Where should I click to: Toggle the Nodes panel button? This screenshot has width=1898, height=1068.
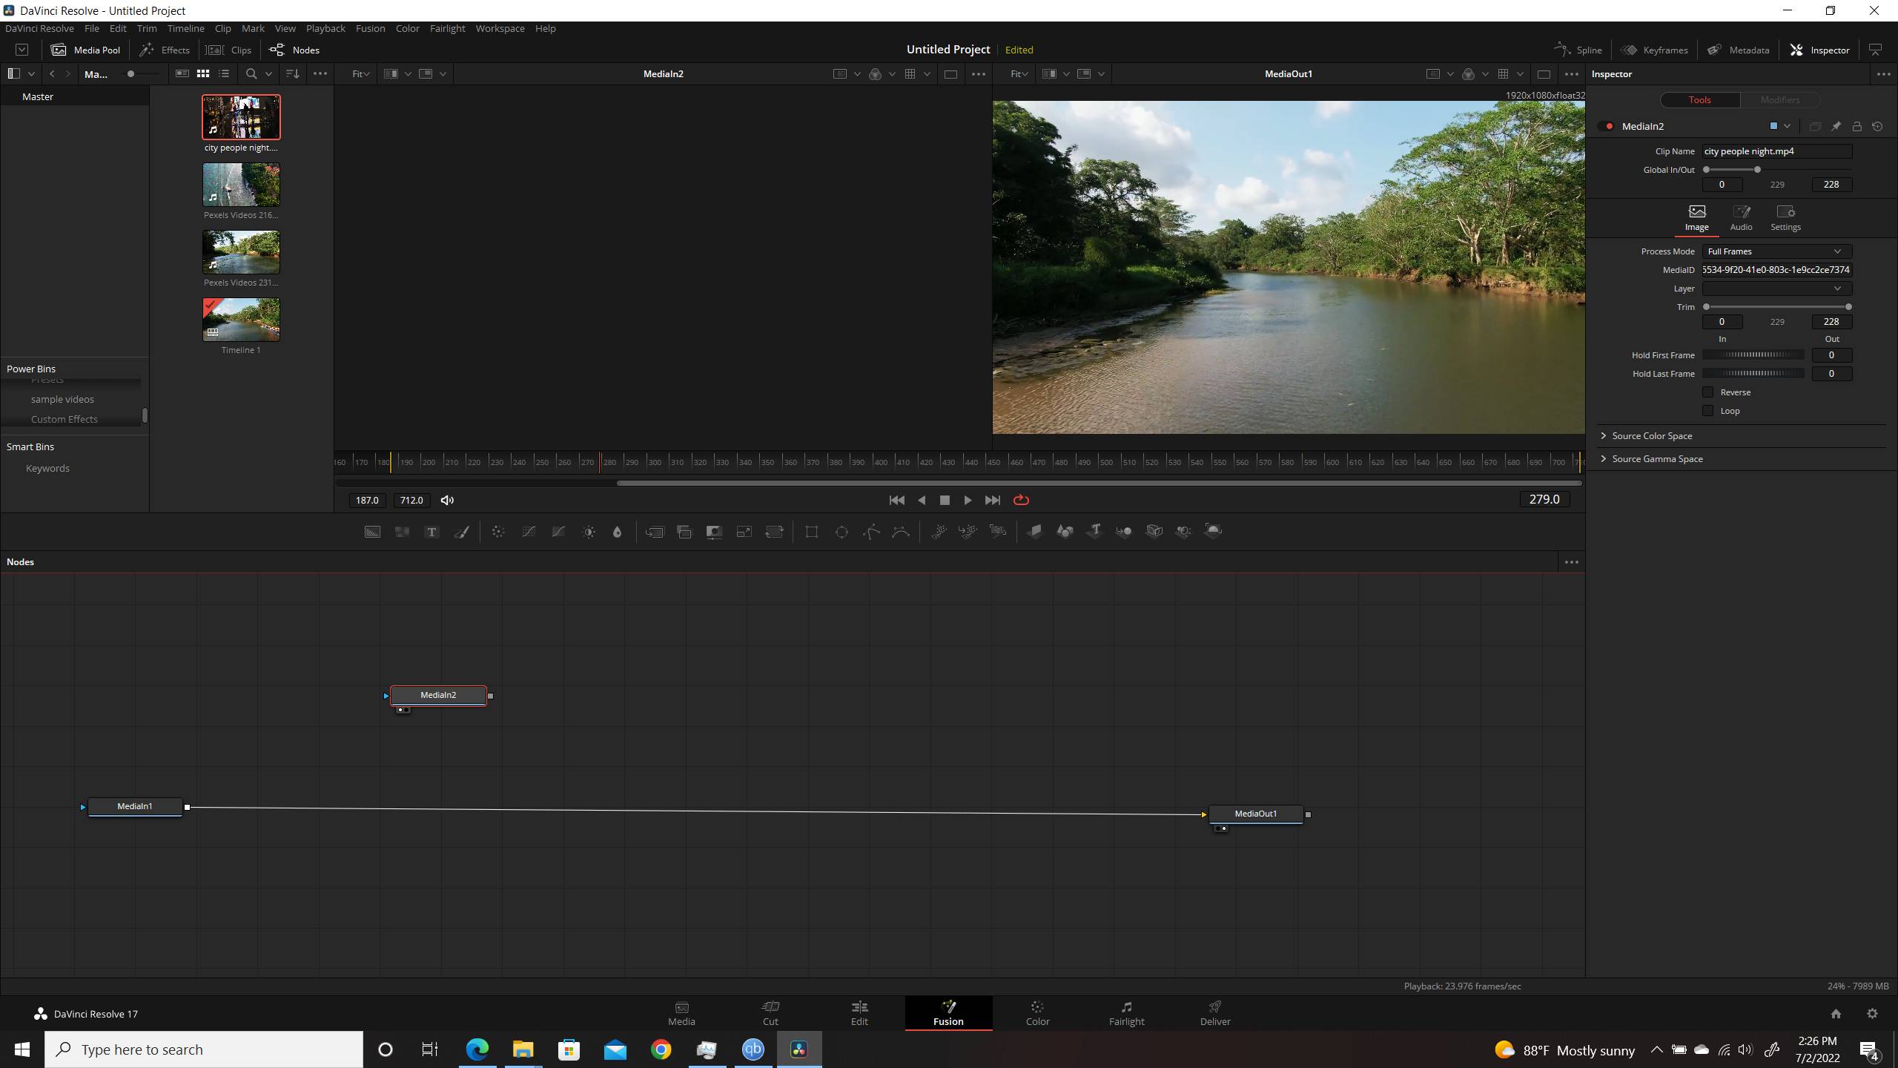[x=294, y=50]
